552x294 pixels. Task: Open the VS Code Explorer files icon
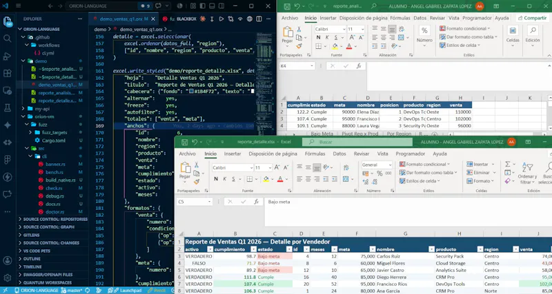tap(7, 21)
